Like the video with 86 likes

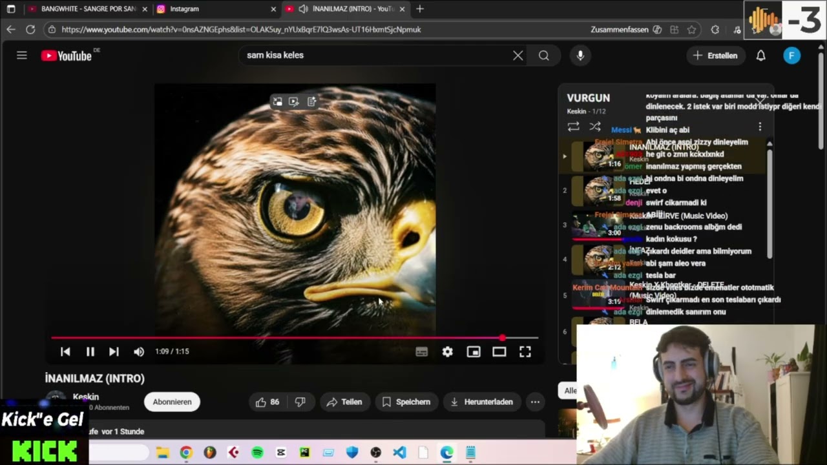tap(267, 402)
